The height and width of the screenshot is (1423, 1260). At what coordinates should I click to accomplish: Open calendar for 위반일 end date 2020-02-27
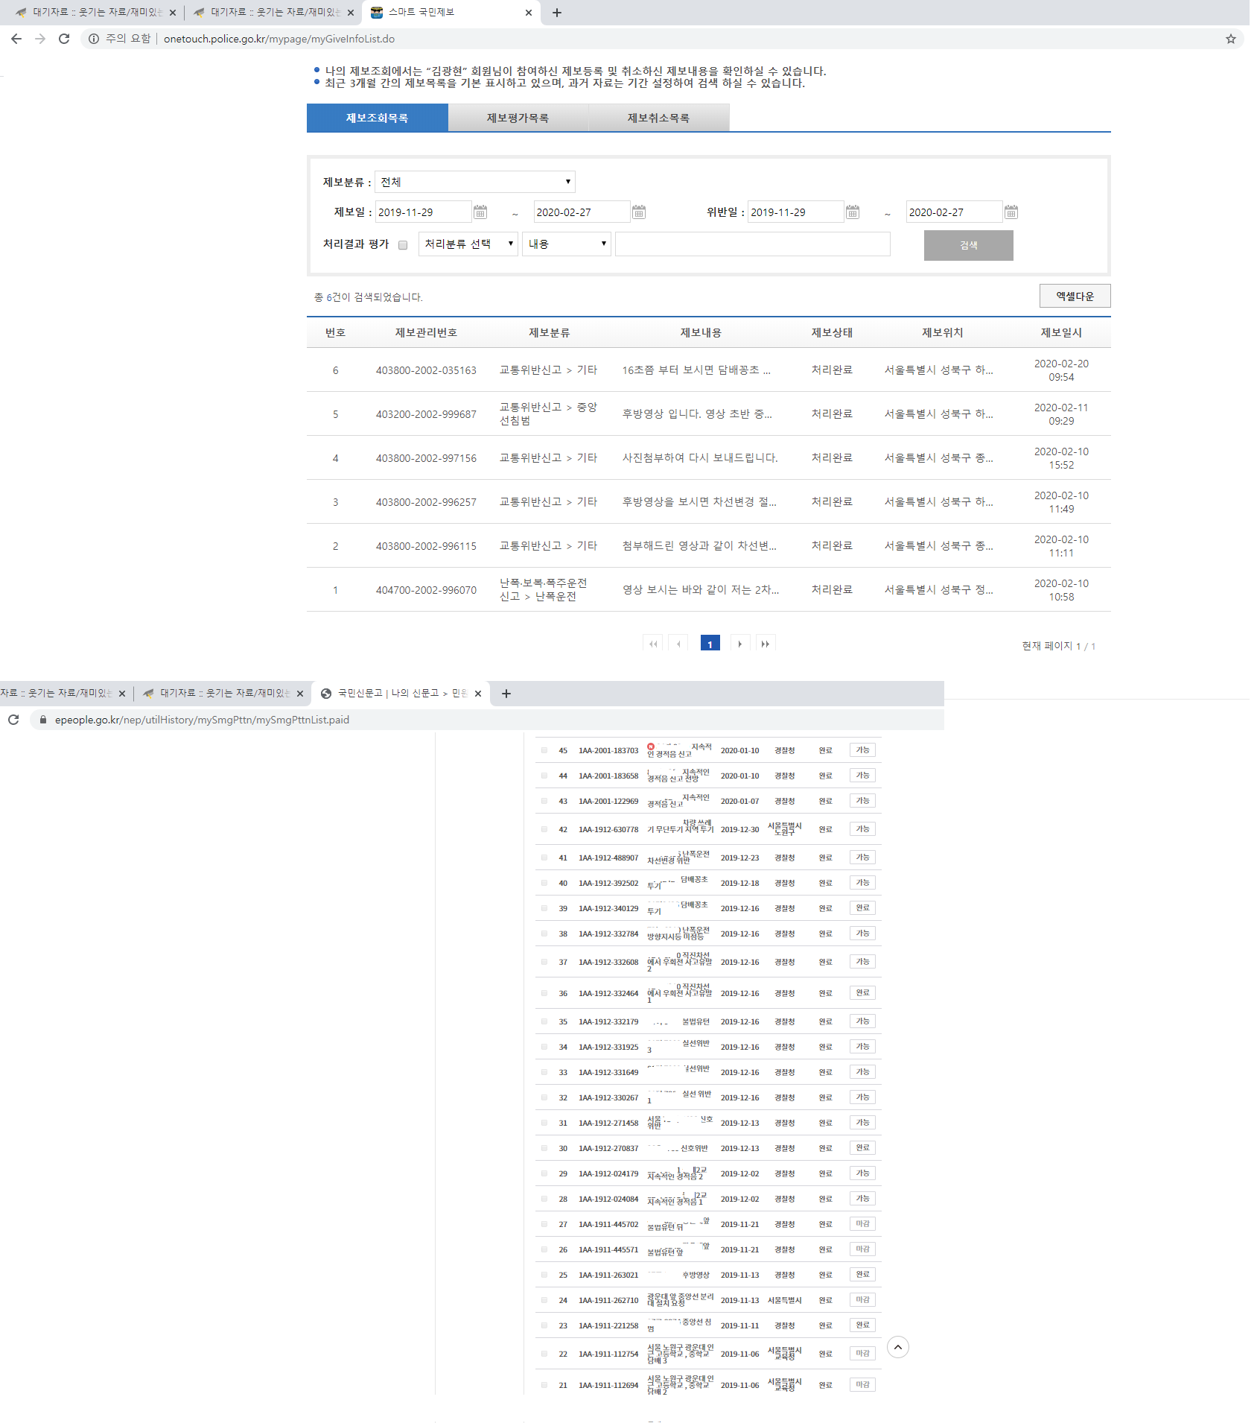[1011, 212]
